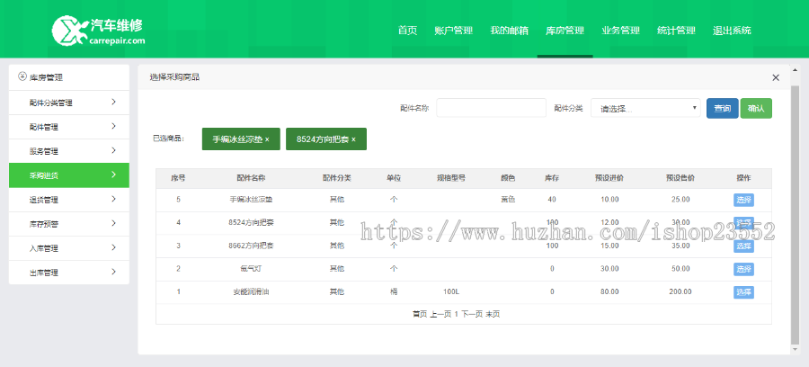The image size is (809, 367).
Task: Click 选择 for 8524方向把套 row
Action: coord(743,223)
